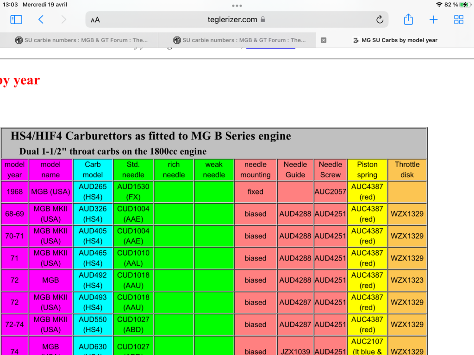This screenshot has width=474, height=355.
Task: Show the tab overview grid
Action: pos(459,19)
